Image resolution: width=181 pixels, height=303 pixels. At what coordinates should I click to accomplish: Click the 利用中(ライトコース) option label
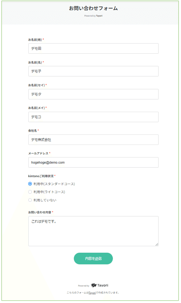point(50,192)
